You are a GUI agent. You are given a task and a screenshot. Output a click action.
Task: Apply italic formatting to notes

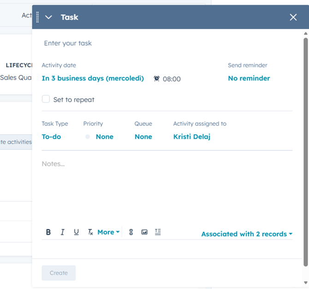click(62, 232)
